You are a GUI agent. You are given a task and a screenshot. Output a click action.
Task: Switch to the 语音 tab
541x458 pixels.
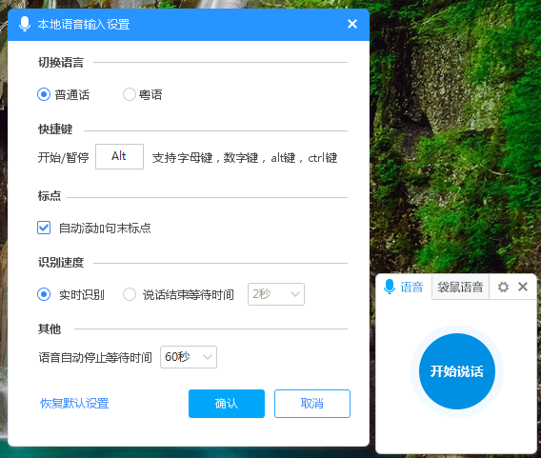click(403, 287)
